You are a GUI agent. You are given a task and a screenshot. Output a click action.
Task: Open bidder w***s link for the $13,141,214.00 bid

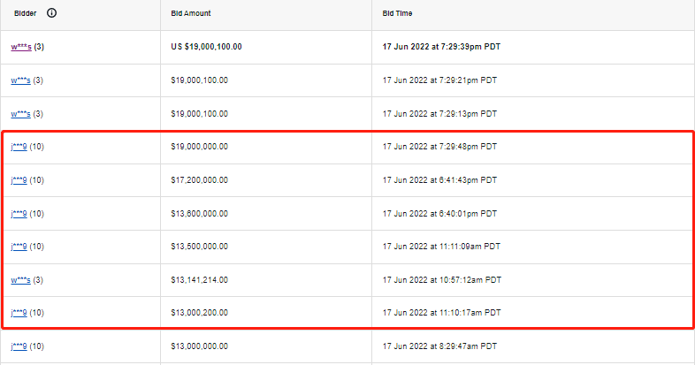(x=20, y=280)
